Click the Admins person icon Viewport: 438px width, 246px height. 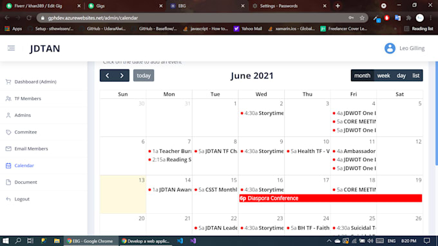[8, 115]
